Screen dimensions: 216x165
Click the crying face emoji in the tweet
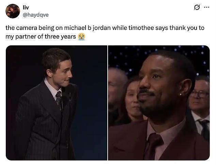(x=81, y=37)
